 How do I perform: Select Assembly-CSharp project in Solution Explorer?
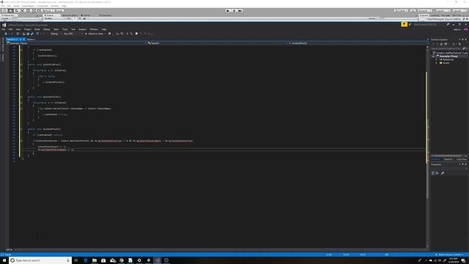point(448,56)
